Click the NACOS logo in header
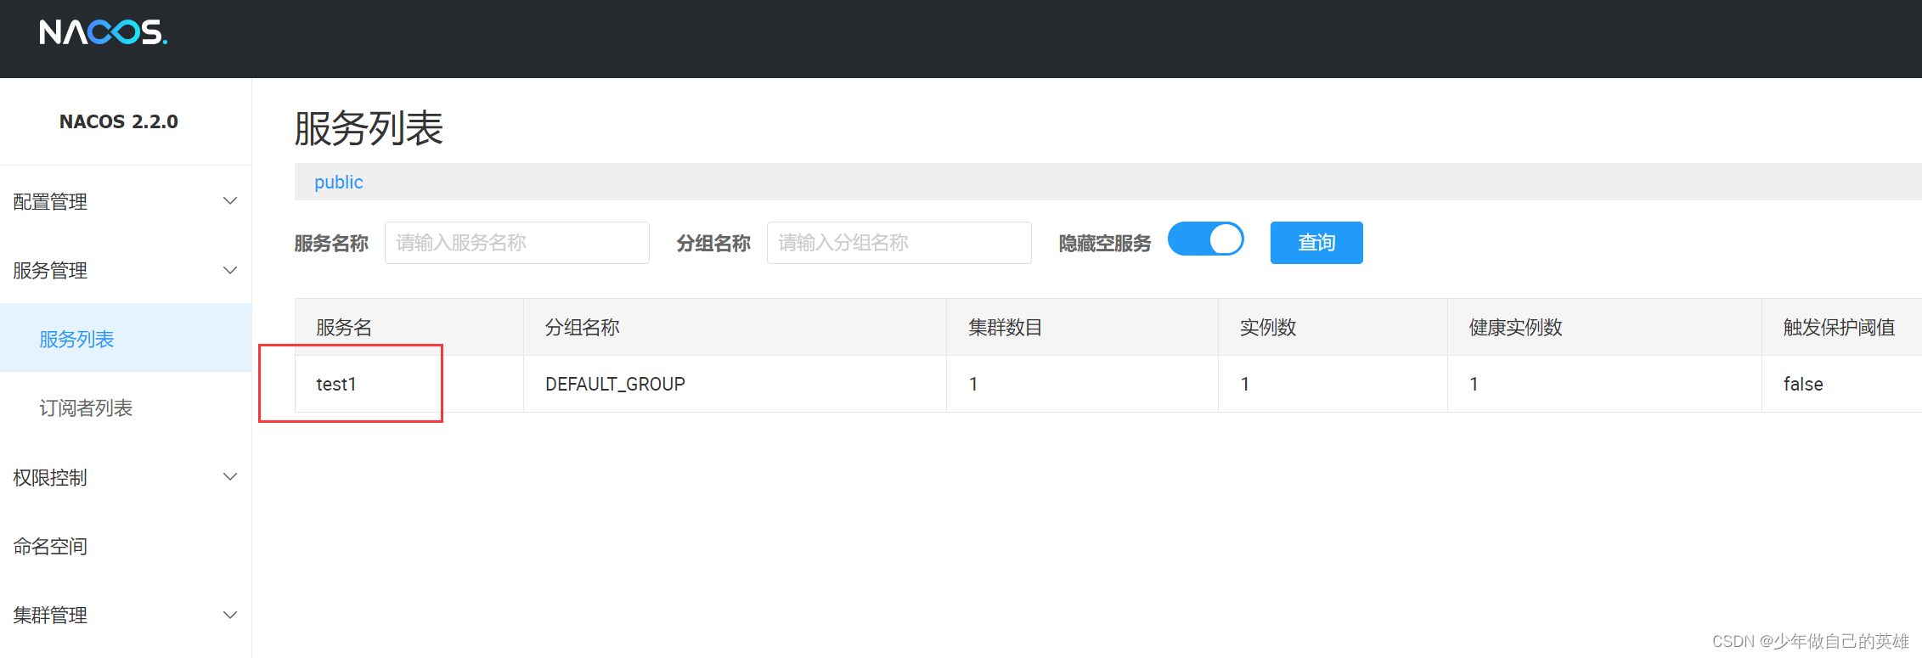Viewport: 1922px width, 658px height. pos(103,32)
